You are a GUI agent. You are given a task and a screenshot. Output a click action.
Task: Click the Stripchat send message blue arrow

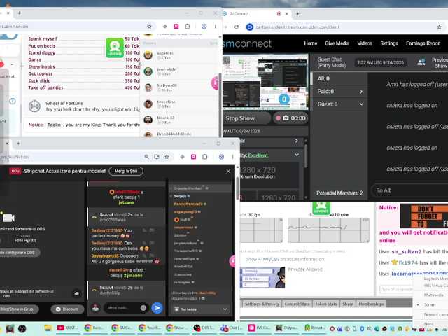click(157, 308)
